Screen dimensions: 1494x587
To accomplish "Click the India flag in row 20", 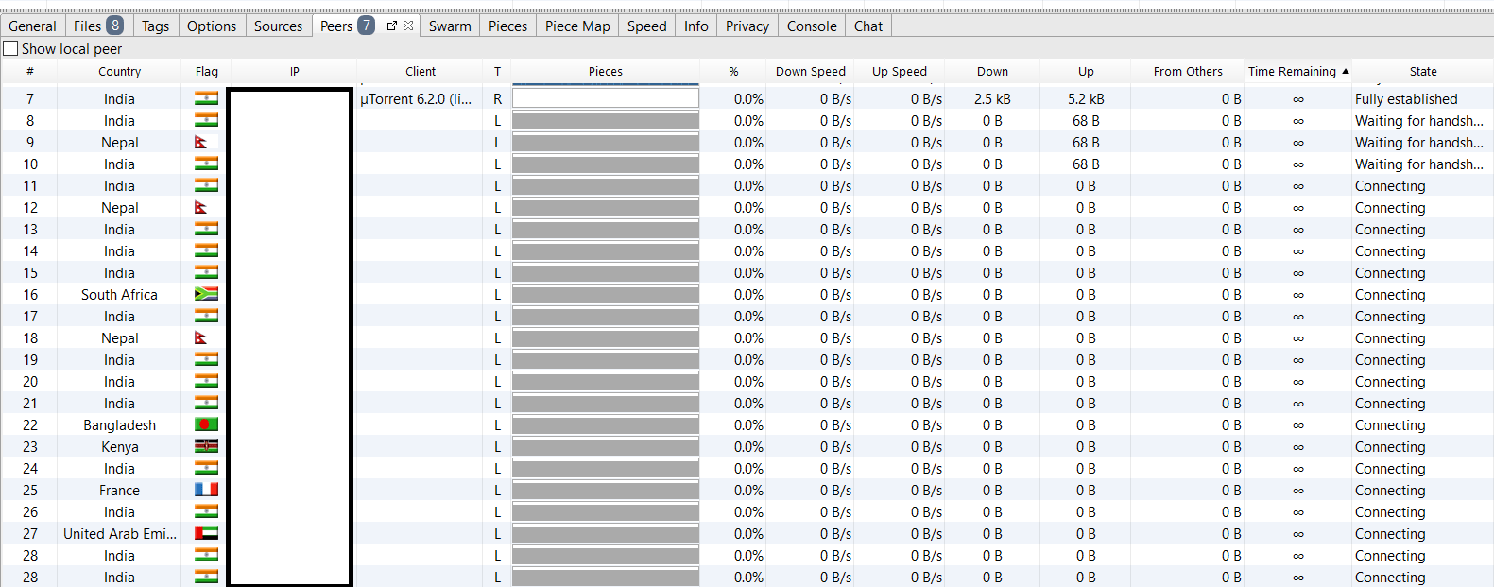I will (x=206, y=381).
